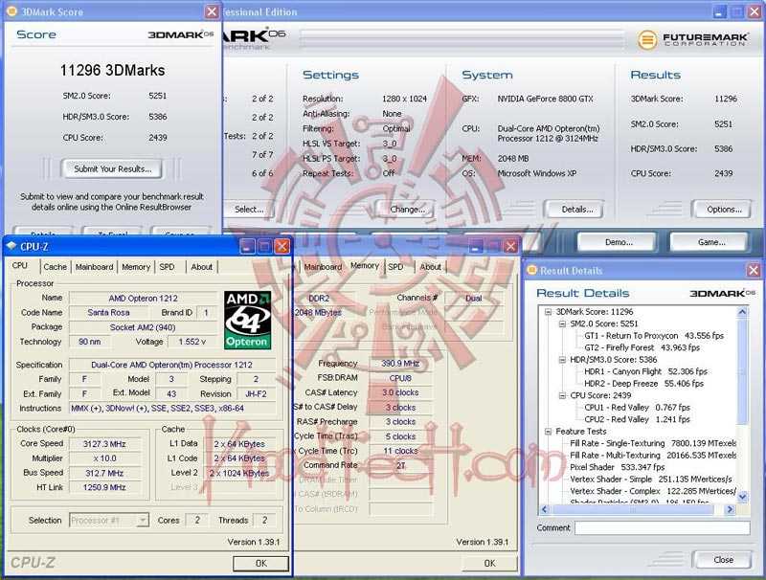The height and width of the screenshot is (580, 766).
Task: Select CPU1 - Red Valley row
Action: pos(637,407)
